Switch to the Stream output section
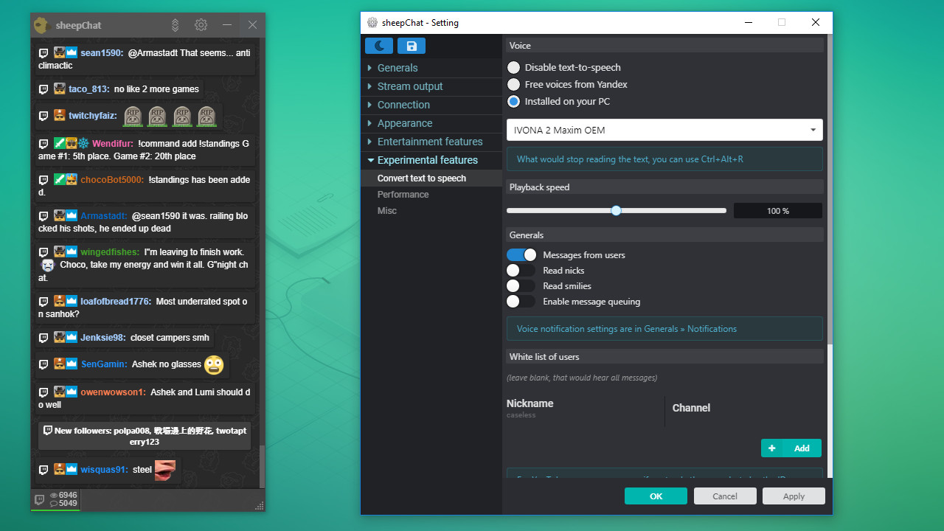944x531 pixels. pyautogui.click(x=412, y=86)
